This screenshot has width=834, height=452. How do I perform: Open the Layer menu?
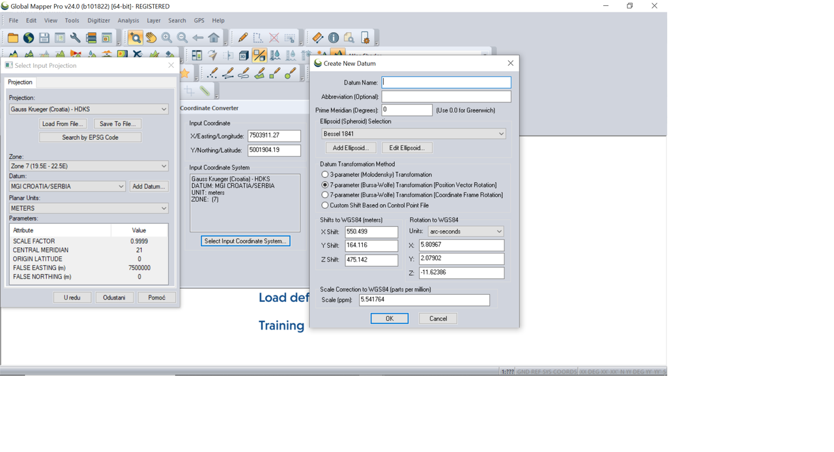pyautogui.click(x=154, y=20)
